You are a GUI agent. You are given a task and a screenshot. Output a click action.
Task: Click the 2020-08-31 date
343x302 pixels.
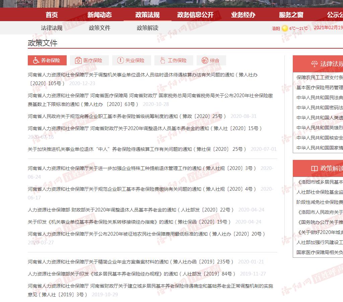coord(244,116)
